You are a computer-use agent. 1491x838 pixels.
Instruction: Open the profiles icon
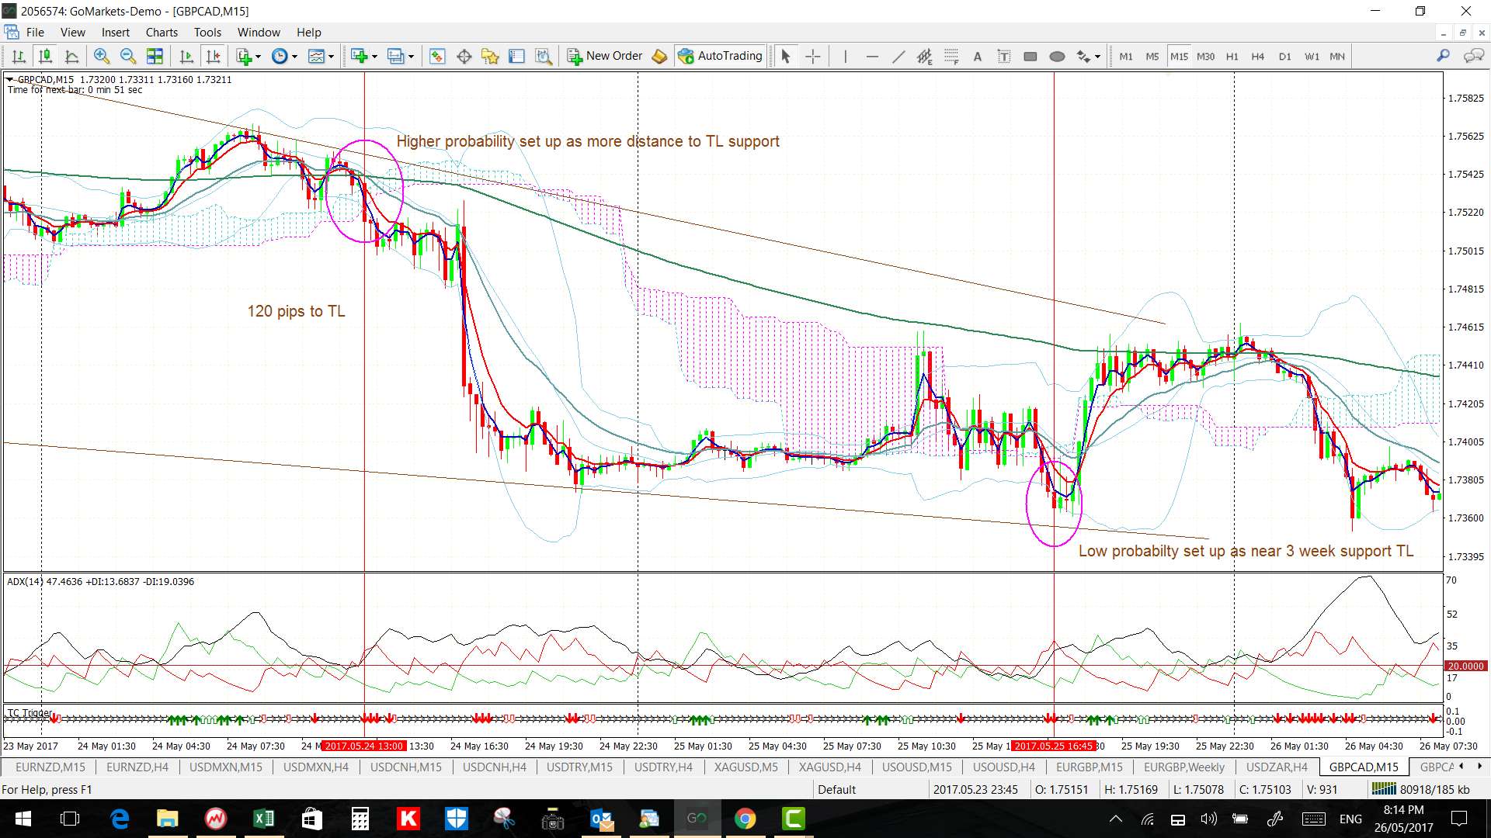tap(396, 56)
